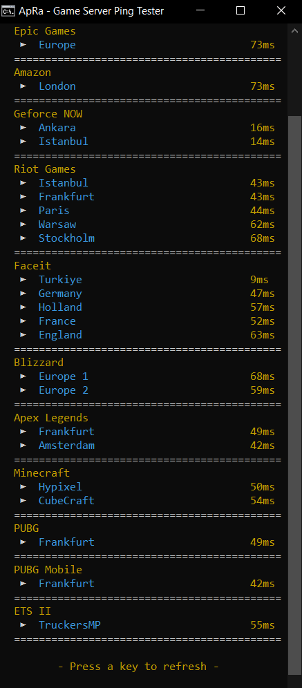
Task: Click the scrollbar up arrow
Action: [x=294, y=30]
